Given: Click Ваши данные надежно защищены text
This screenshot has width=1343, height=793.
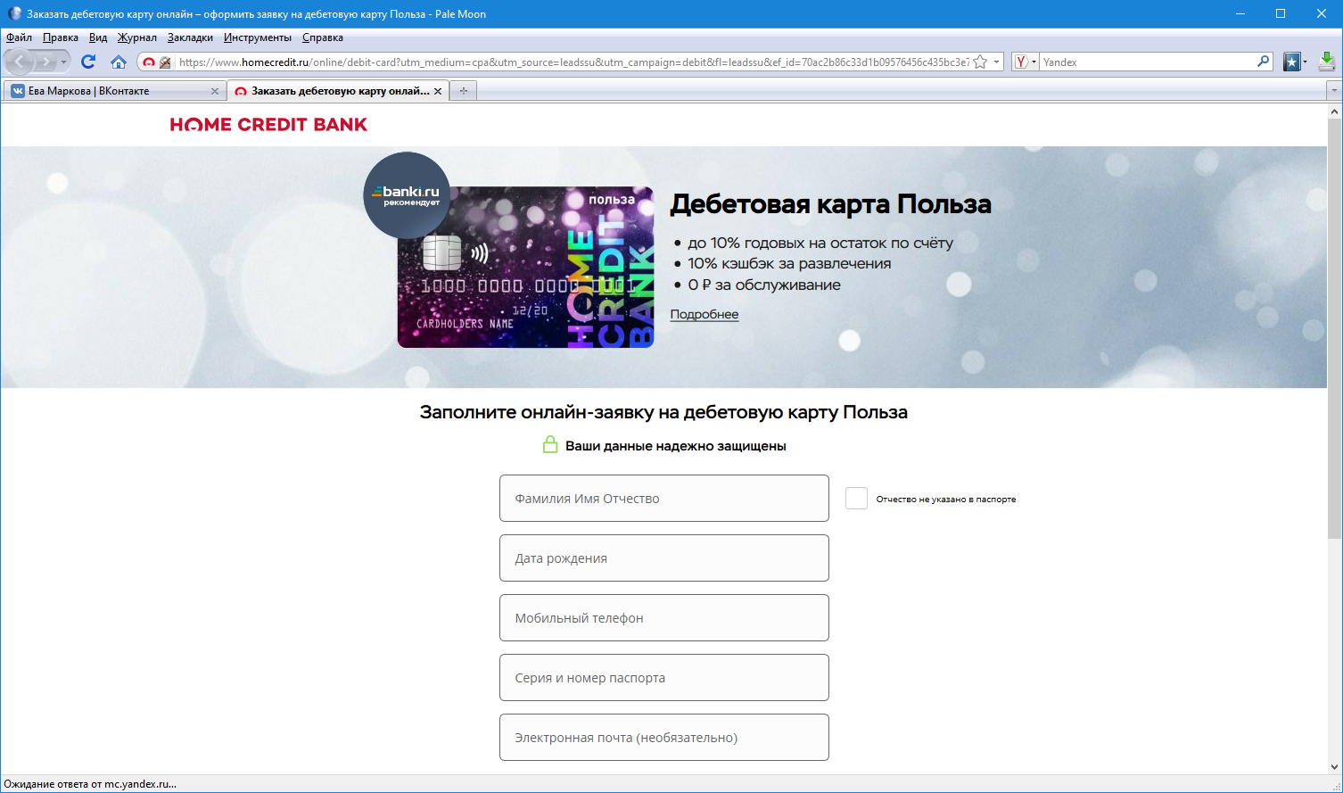Looking at the screenshot, I should pyautogui.click(x=676, y=445).
